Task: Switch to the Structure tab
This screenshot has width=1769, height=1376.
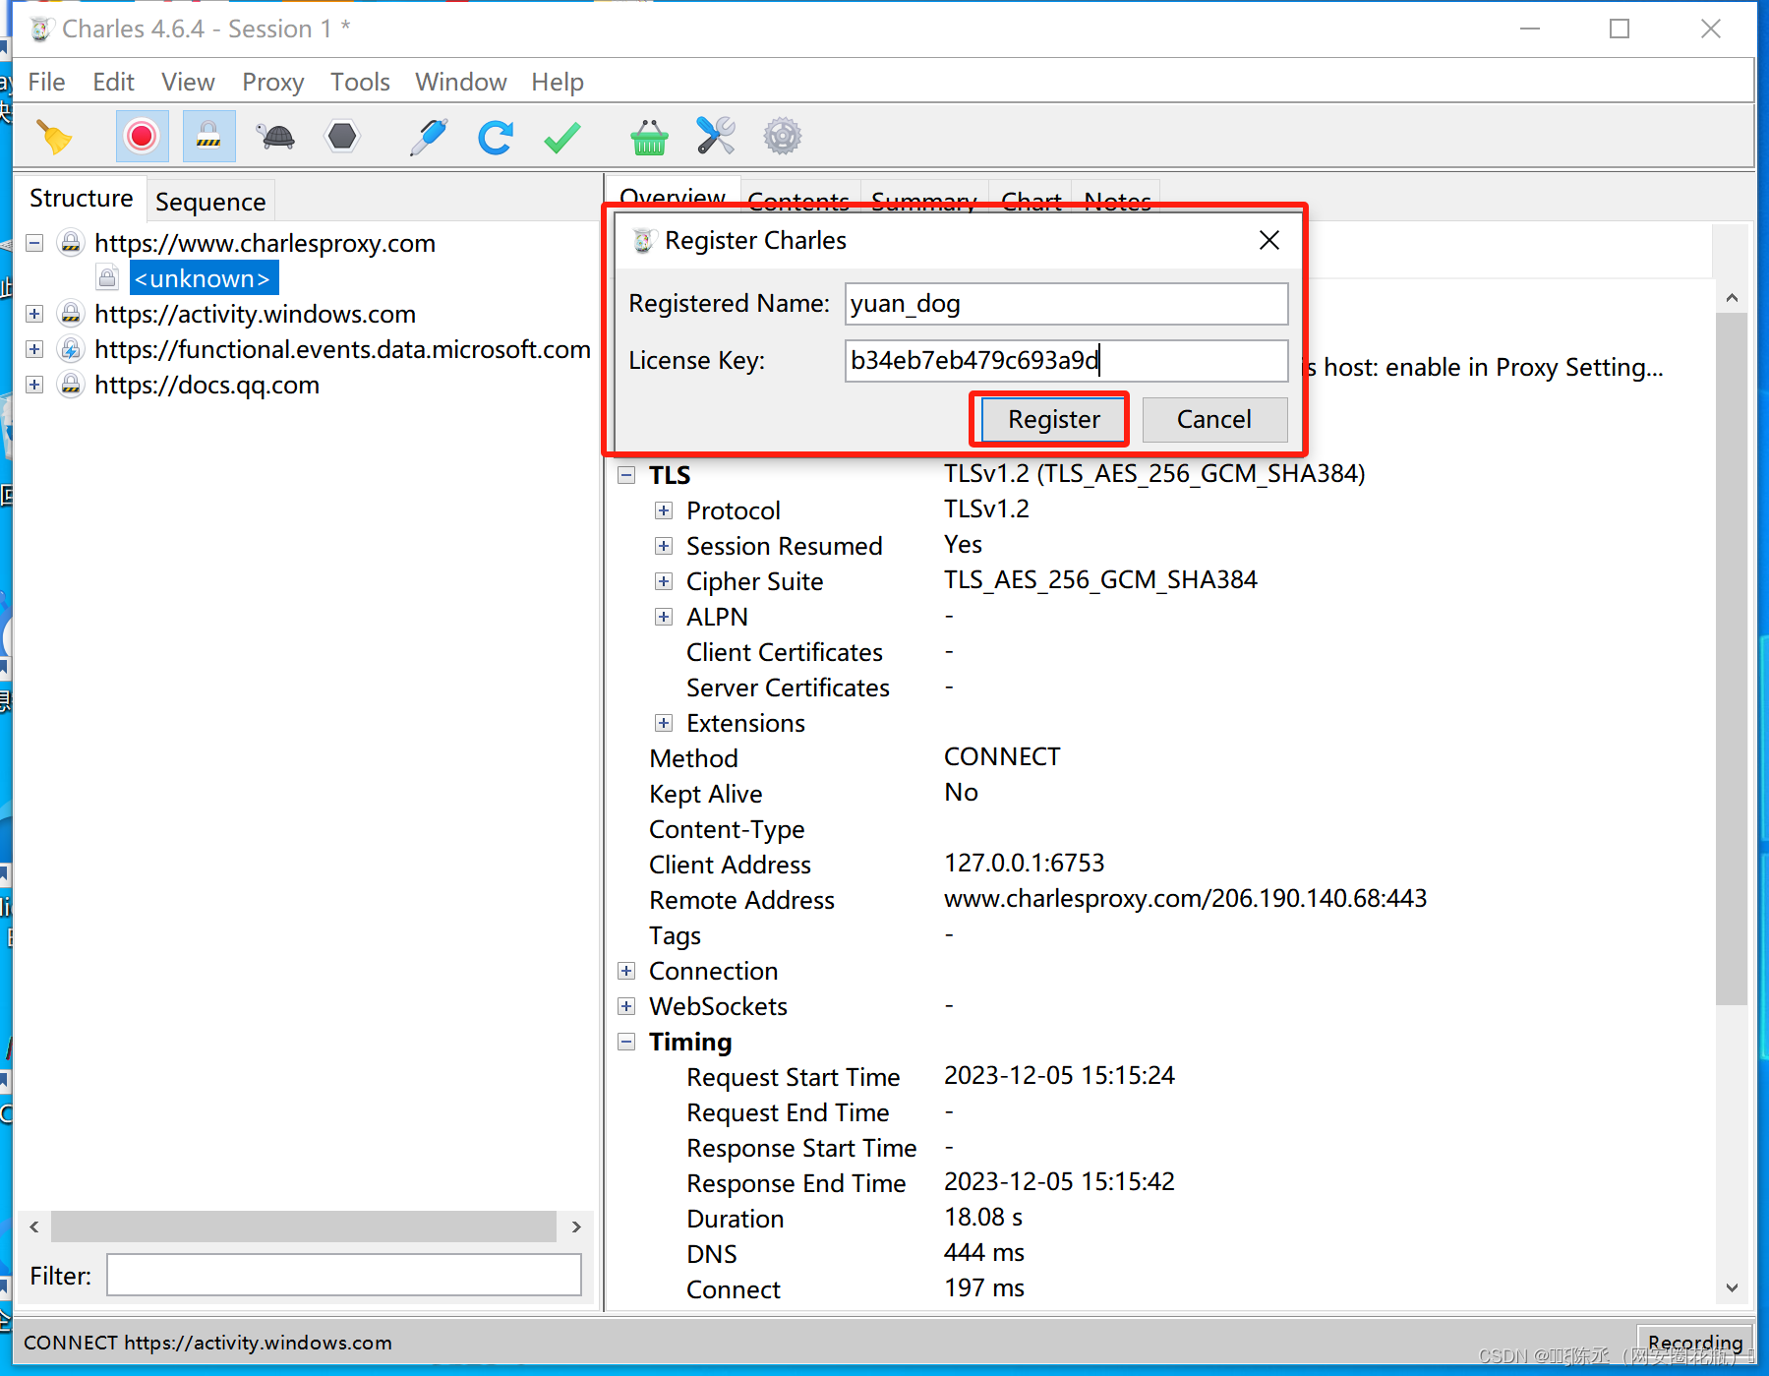Action: pos(81,199)
